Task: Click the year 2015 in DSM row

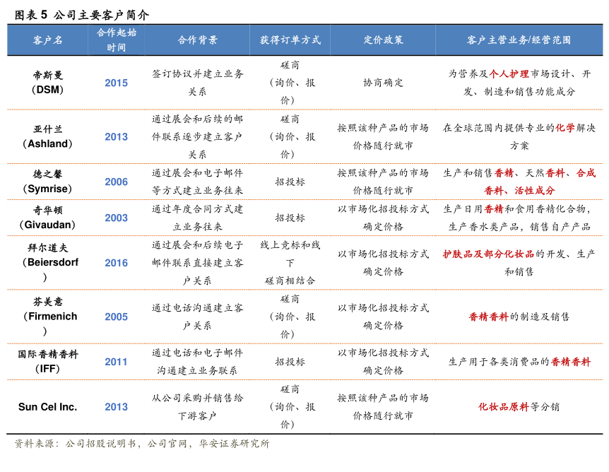Action: [117, 83]
